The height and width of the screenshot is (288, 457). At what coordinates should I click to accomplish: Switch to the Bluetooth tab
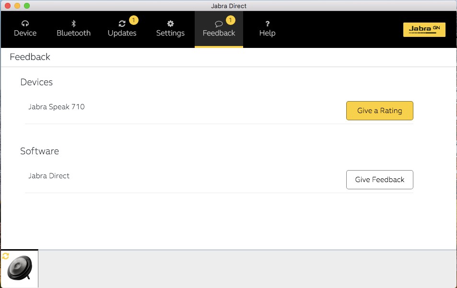[73, 29]
